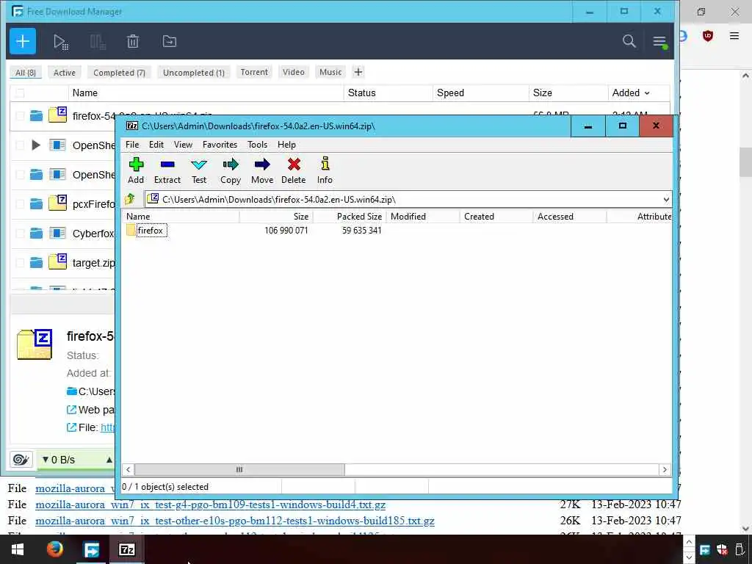Screen dimensions: 752x564
Task: Open folder of Cyberfox download row
Action: 37,234
